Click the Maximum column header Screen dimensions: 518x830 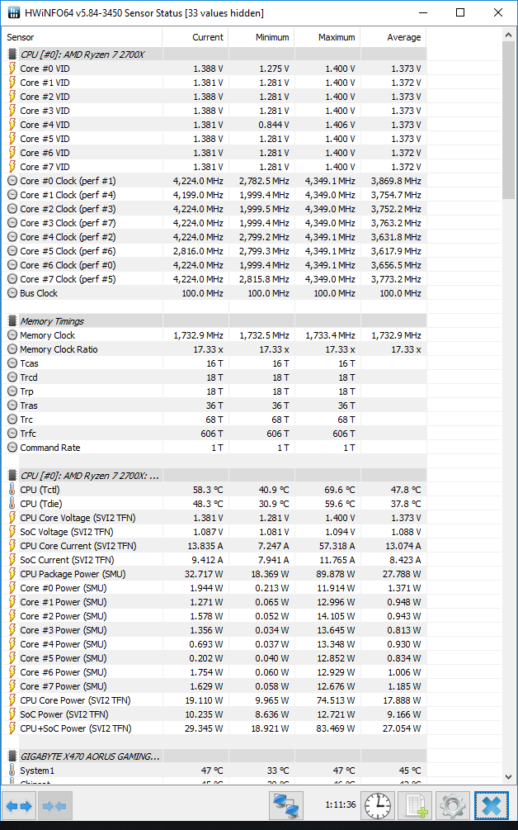click(x=327, y=37)
